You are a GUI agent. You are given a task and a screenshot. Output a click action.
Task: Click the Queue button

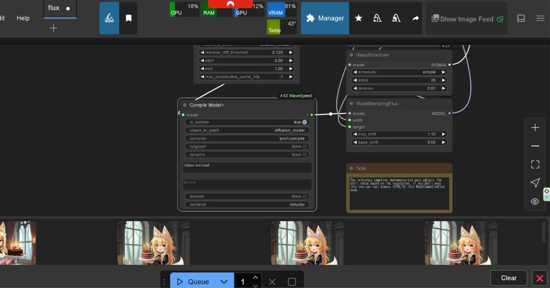click(x=193, y=282)
